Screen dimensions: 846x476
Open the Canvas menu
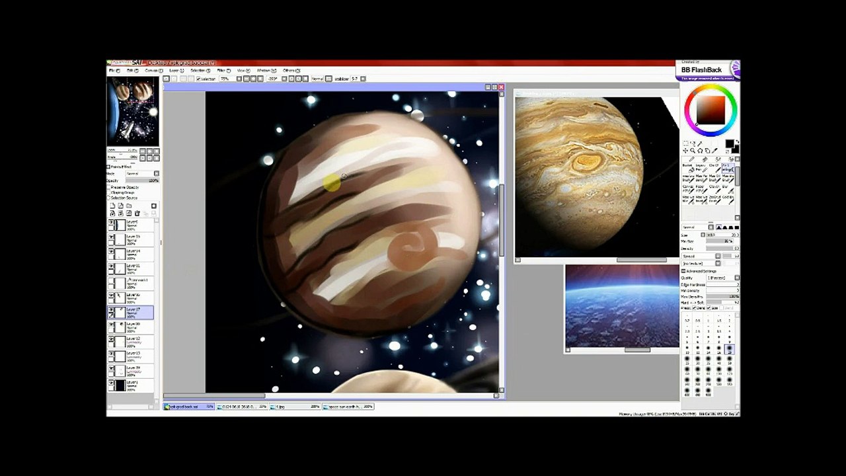(154, 70)
